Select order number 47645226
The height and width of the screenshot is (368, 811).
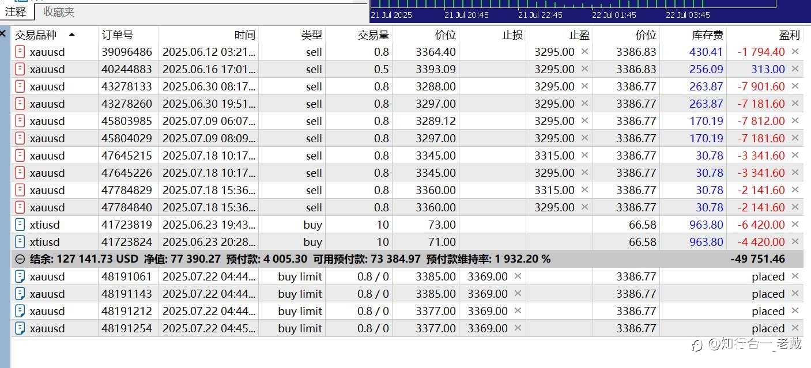click(127, 173)
